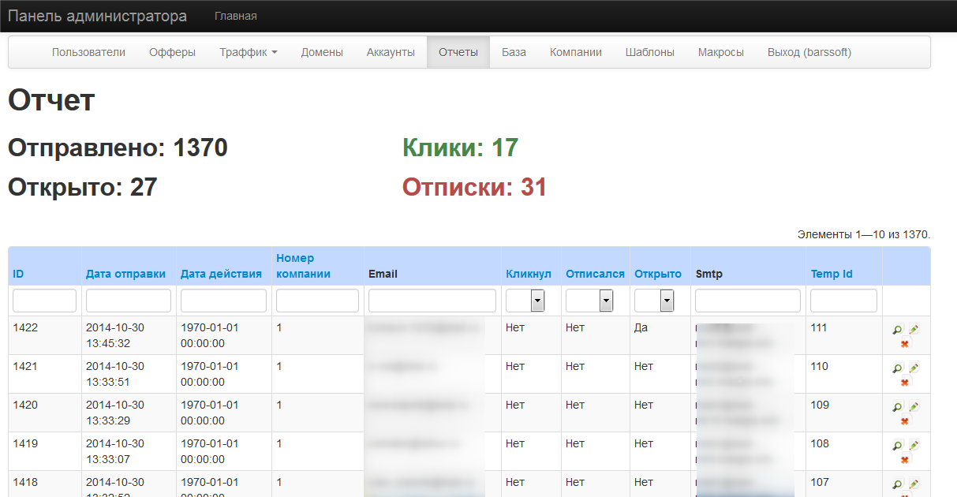Edit record 1419 using its pencil icon
The image size is (957, 497).
(x=914, y=443)
